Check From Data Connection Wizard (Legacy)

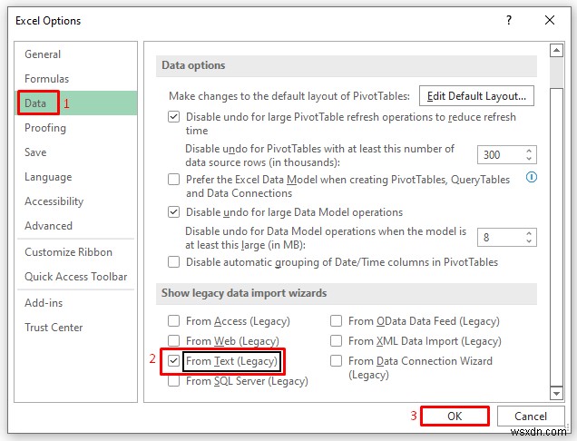click(x=336, y=361)
